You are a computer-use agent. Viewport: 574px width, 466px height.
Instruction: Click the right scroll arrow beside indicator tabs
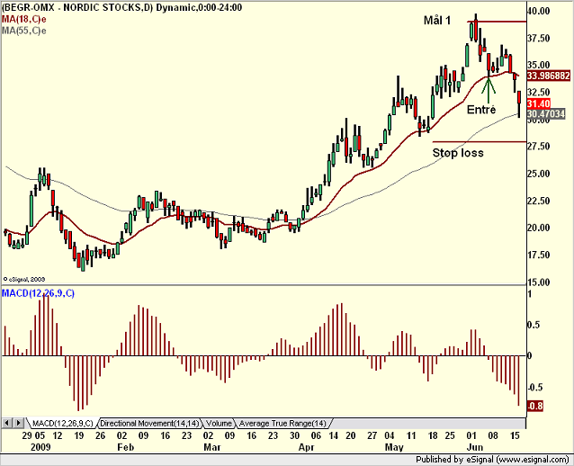click(x=19, y=423)
